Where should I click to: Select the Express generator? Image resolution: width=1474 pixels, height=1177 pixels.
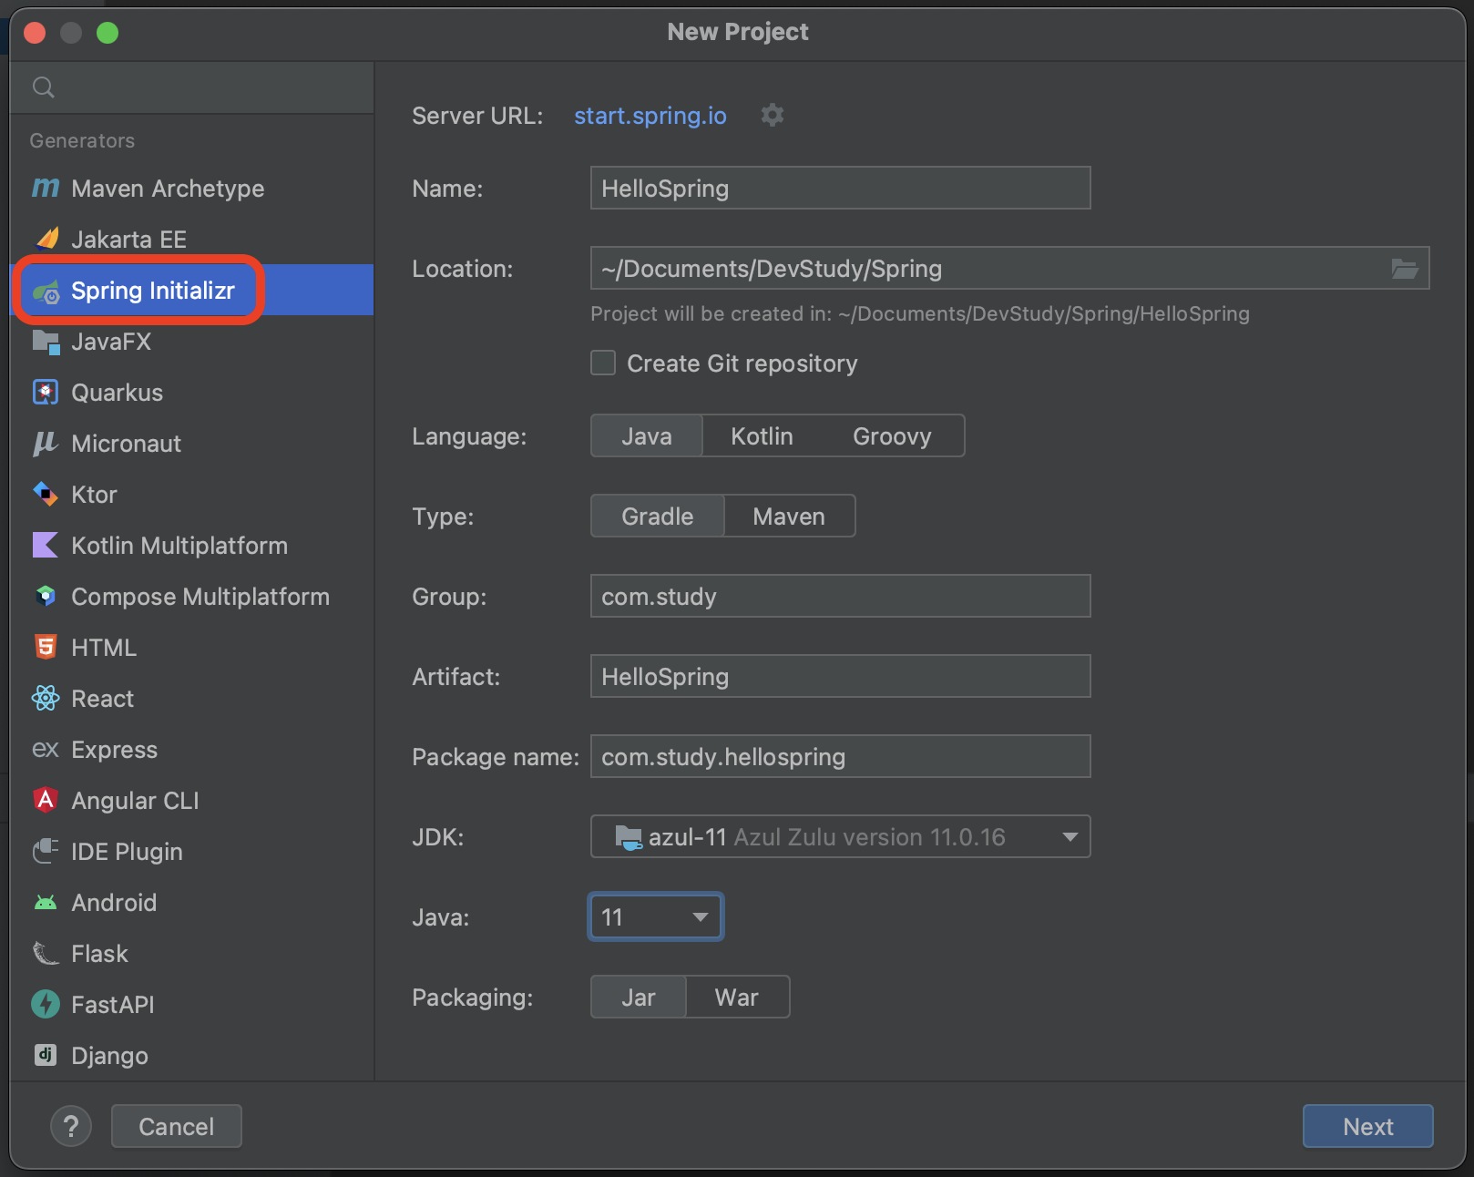(x=191, y=750)
